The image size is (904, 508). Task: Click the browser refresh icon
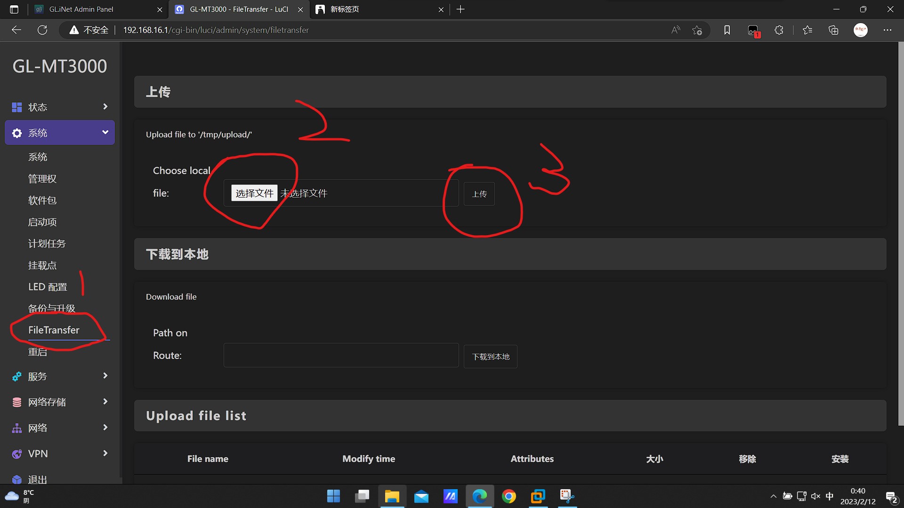click(42, 30)
